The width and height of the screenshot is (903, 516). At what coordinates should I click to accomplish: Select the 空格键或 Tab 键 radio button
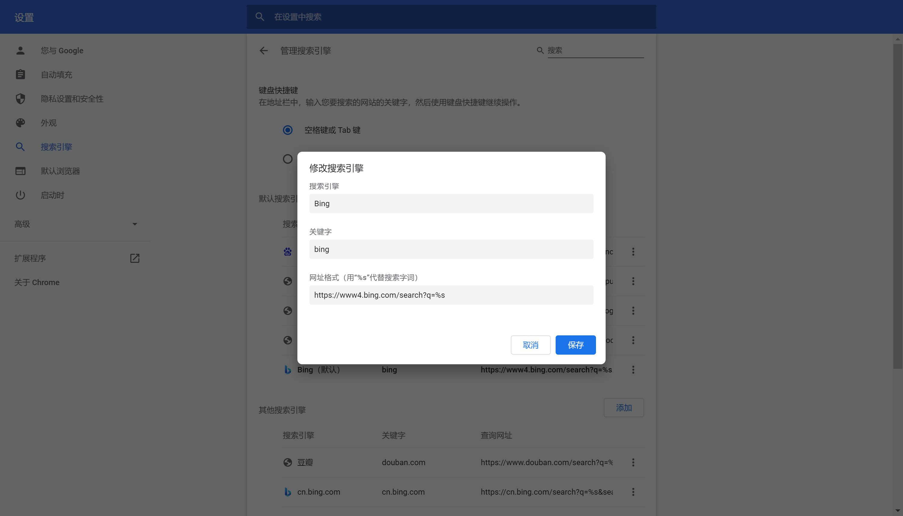click(x=288, y=130)
